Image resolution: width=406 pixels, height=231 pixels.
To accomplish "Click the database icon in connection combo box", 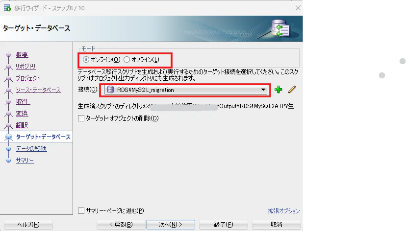I will point(110,90).
